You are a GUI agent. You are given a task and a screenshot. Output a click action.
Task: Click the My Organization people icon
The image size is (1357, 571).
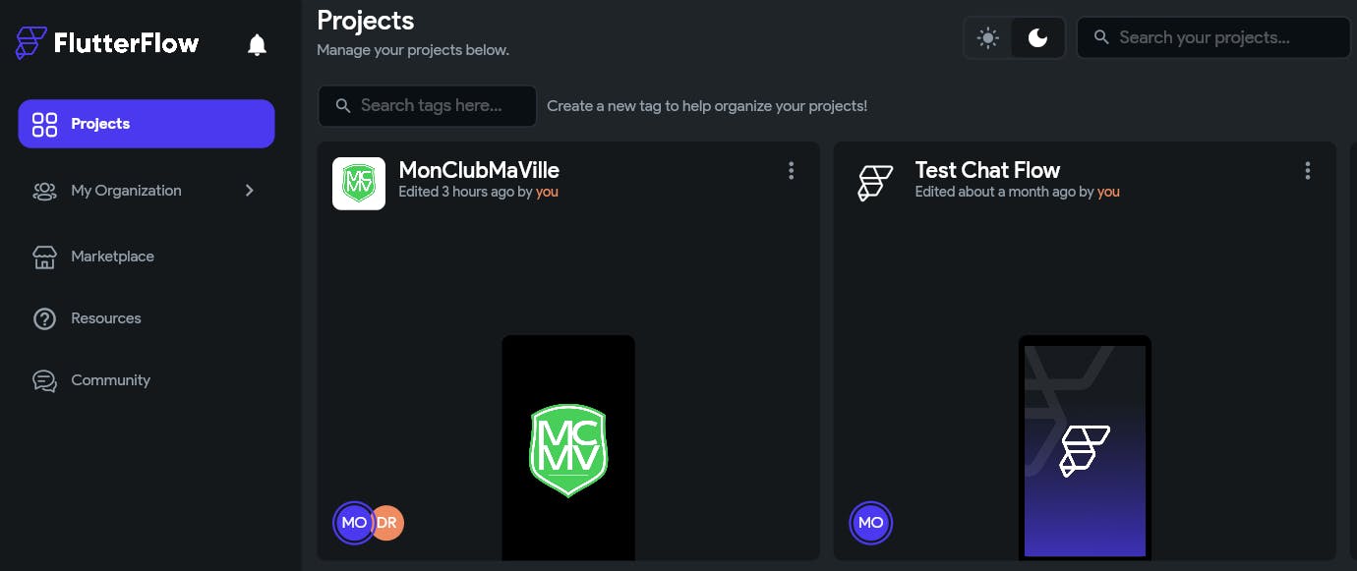pos(44,190)
